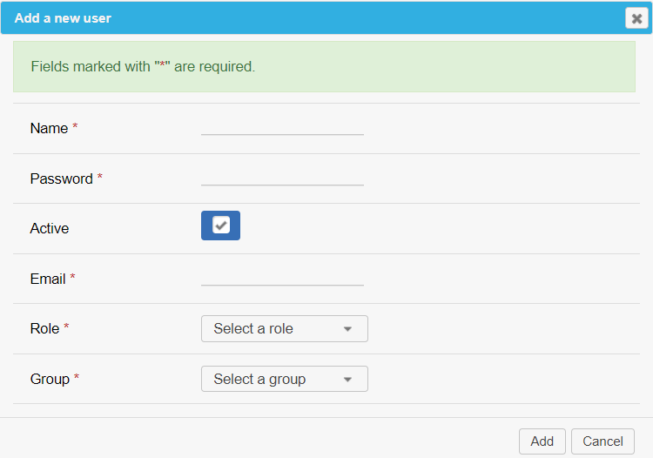Click the Name field label

point(49,128)
